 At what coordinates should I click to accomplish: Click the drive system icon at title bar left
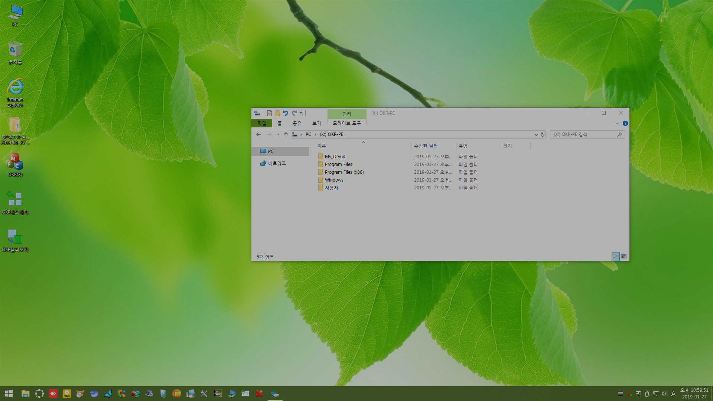tap(257, 113)
